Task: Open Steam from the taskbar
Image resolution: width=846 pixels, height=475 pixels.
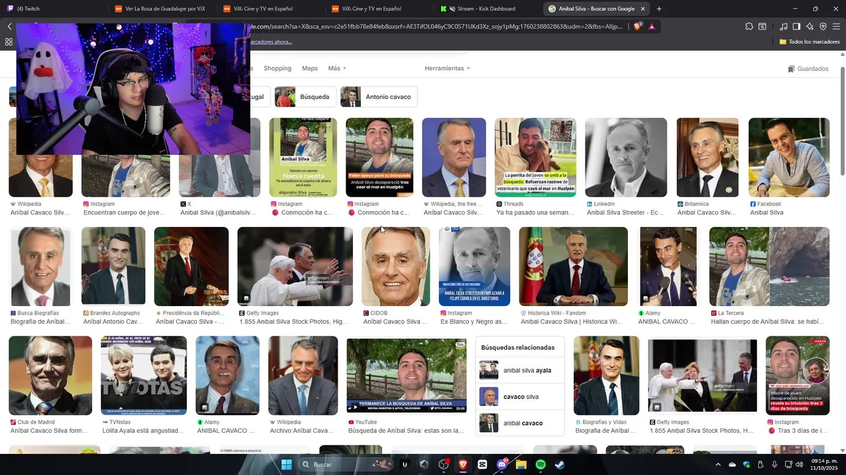Action: [x=560, y=464]
